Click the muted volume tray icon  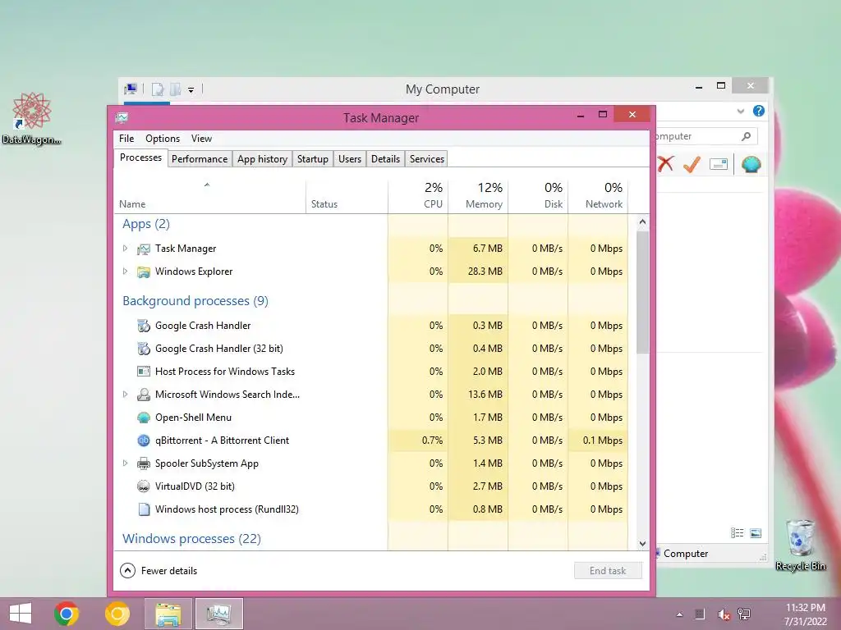(x=724, y=614)
